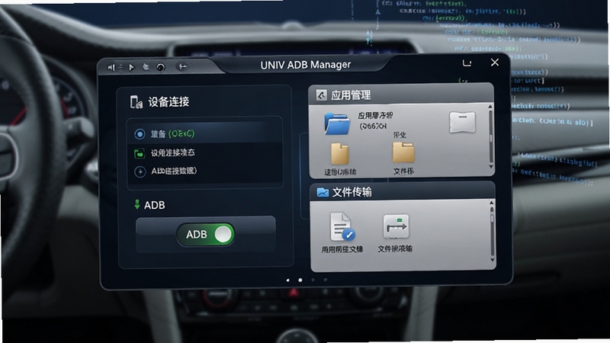The image size is (610, 343).
Task: Click the white card icon in 应用管理 panel
Action: click(462, 123)
